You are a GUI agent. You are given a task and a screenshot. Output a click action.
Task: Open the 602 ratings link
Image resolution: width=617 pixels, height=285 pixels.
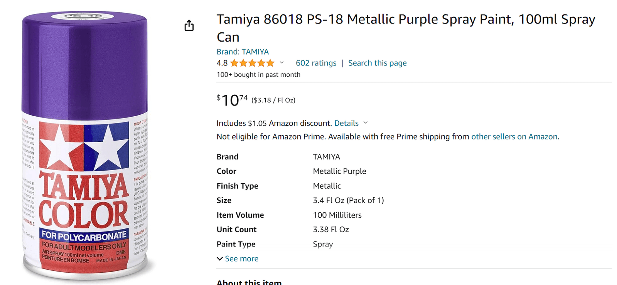316,63
